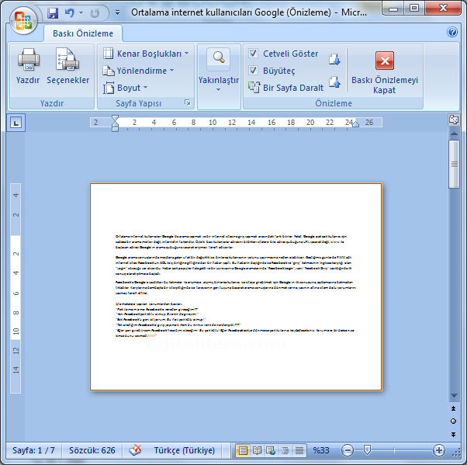Click the Sözcük: 626 word count
This screenshot has height=465, width=467.
click(92, 450)
